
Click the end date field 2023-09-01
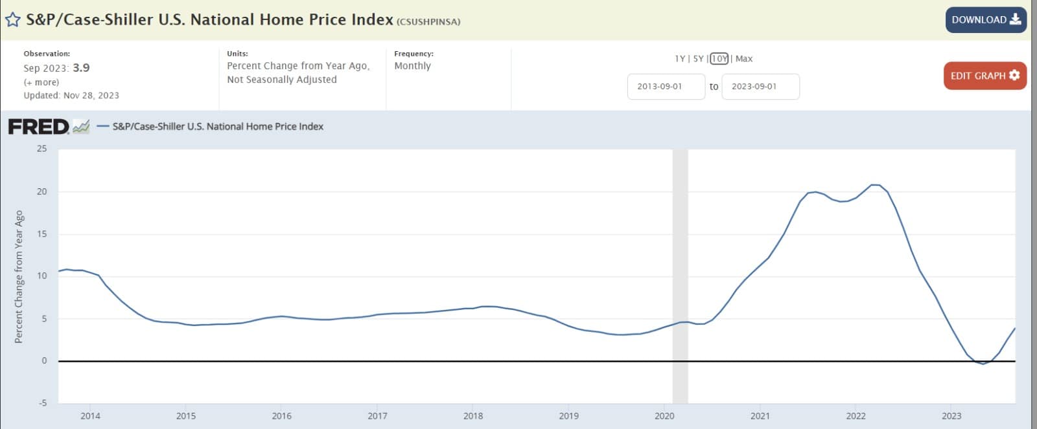[x=760, y=87]
